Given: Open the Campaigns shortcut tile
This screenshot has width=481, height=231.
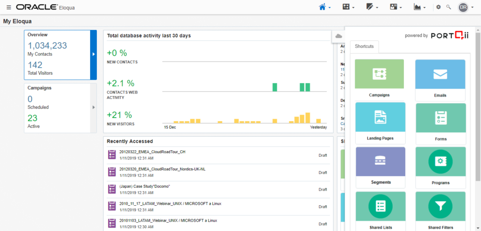Looking at the screenshot, I should click(x=379, y=79).
